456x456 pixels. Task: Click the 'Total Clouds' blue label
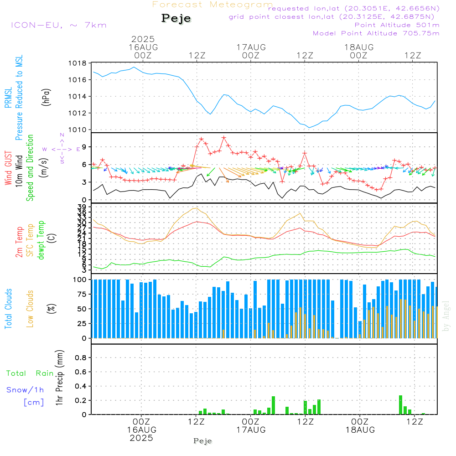click(8, 309)
